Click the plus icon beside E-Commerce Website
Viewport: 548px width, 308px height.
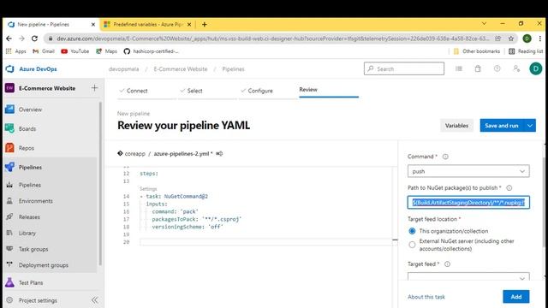click(x=94, y=88)
